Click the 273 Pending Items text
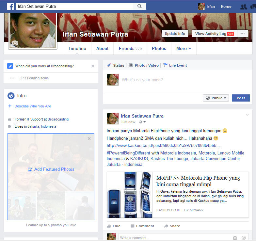The width and height of the screenshot is (256, 241). (35, 78)
